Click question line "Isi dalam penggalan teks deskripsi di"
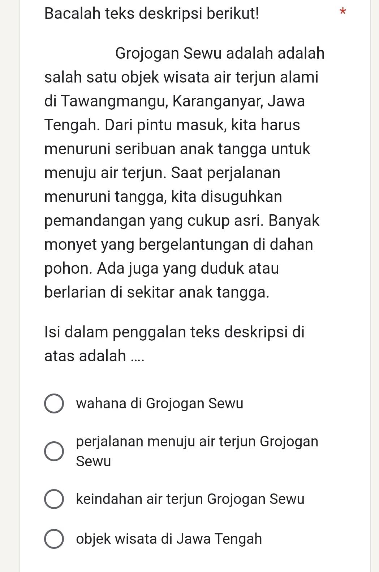 coord(175,332)
